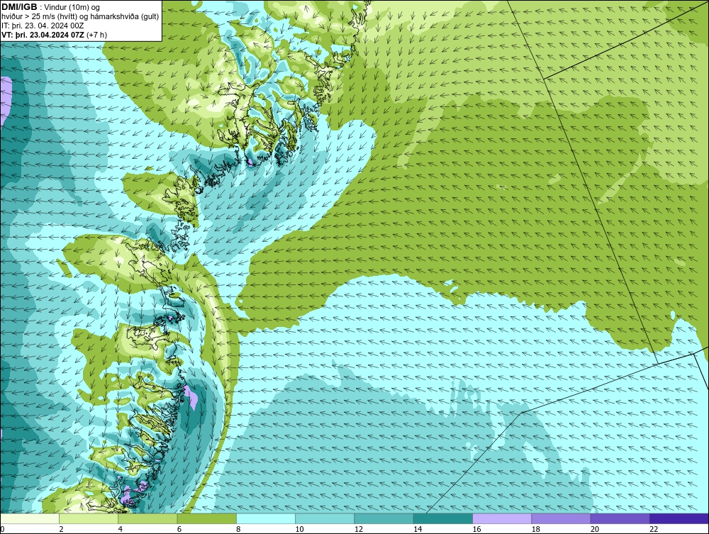The image size is (709, 534).
Task: Click the 14–16 m/s dark teal legend swatch
Action: (442, 518)
